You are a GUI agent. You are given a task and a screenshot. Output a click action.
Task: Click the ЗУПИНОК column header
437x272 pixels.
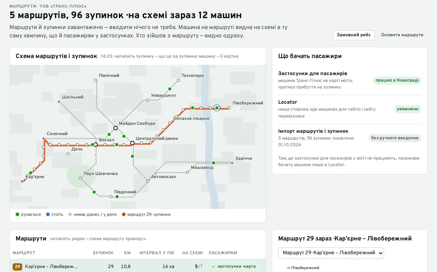tap(103, 253)
